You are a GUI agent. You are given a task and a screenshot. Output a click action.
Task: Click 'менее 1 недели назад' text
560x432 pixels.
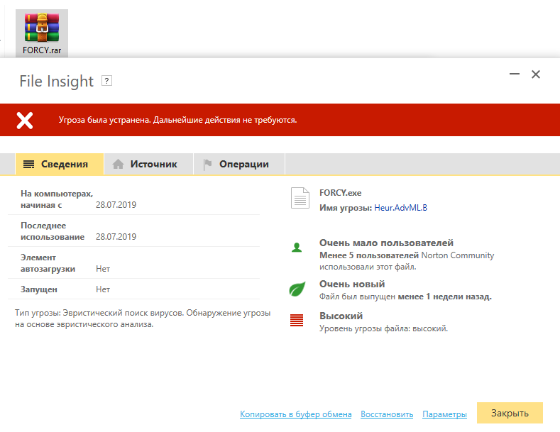(444, 297)
